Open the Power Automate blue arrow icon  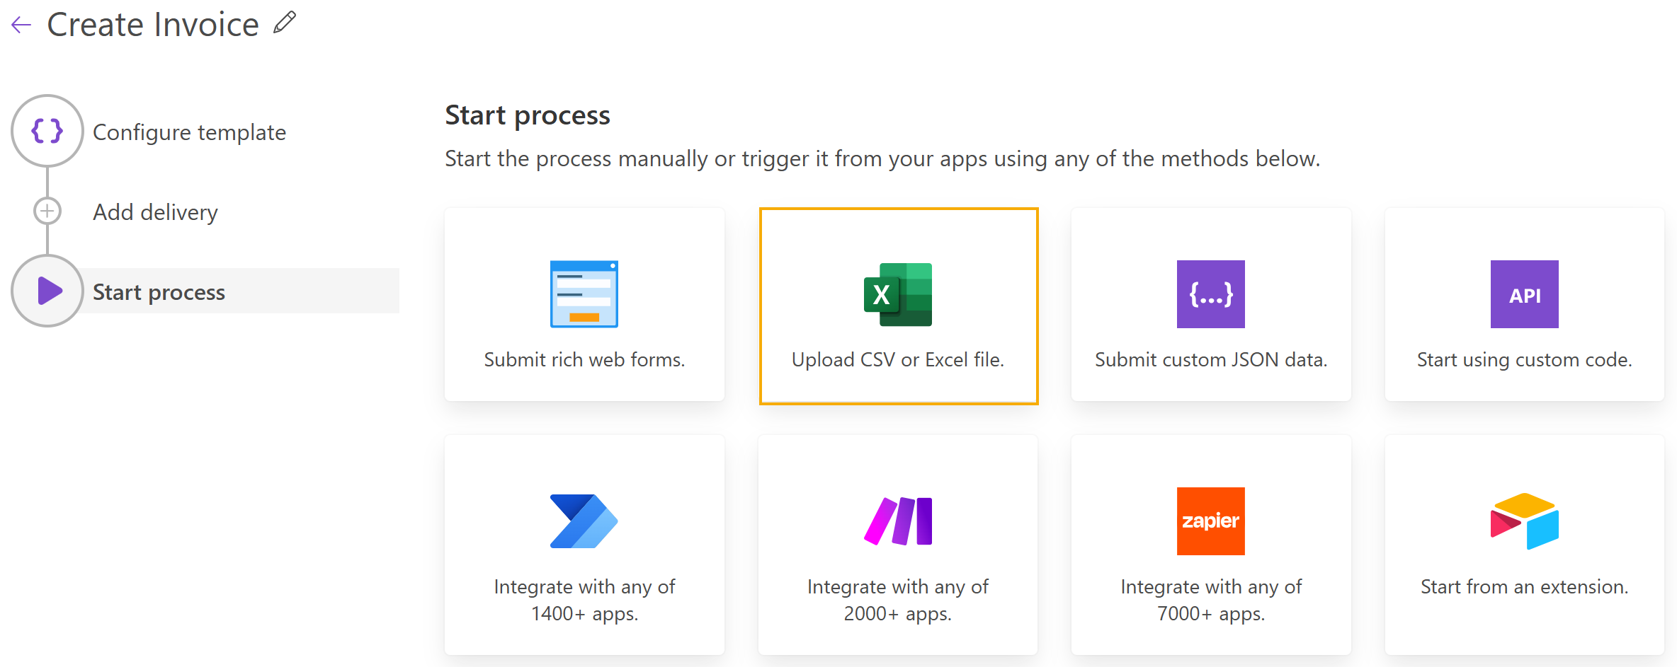[x=584, y=521]
